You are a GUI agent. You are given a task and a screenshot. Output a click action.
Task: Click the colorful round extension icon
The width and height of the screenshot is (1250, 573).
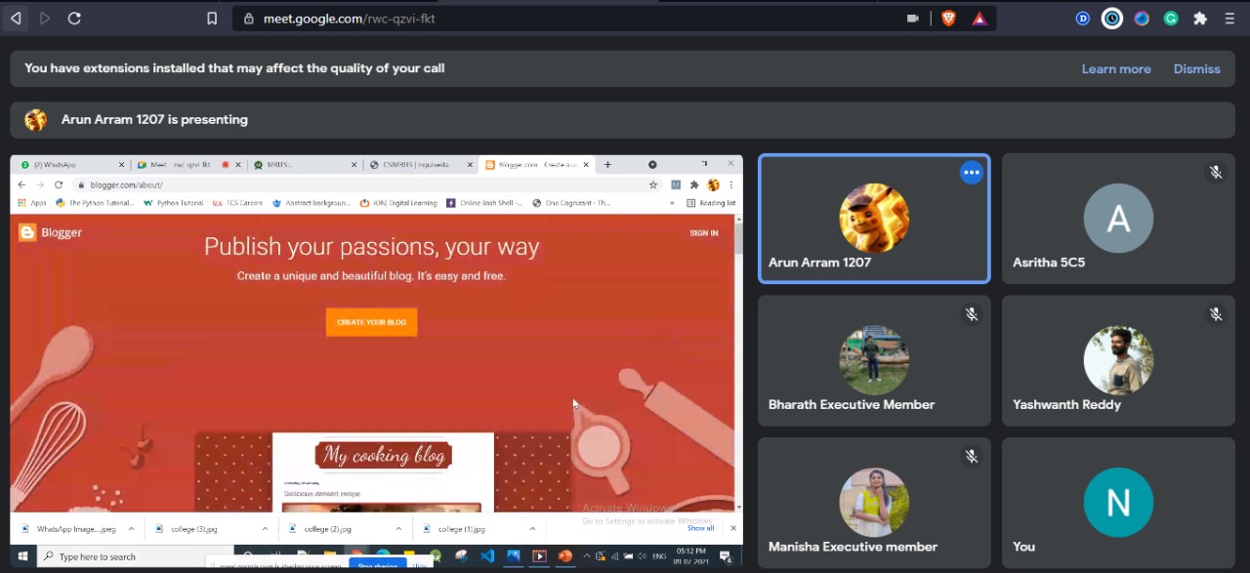(x=1142, y=18)
